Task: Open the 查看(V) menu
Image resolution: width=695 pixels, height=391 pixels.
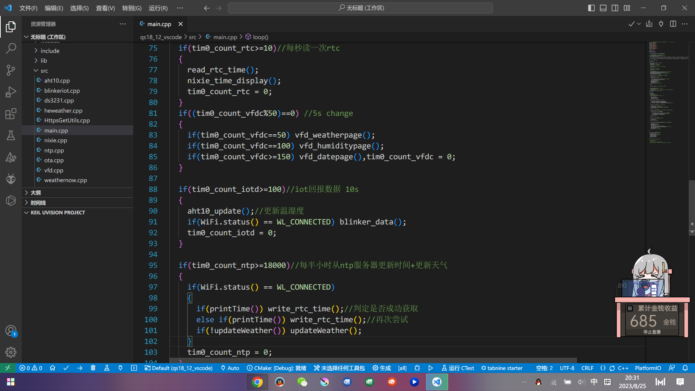Action: [105, 8]
